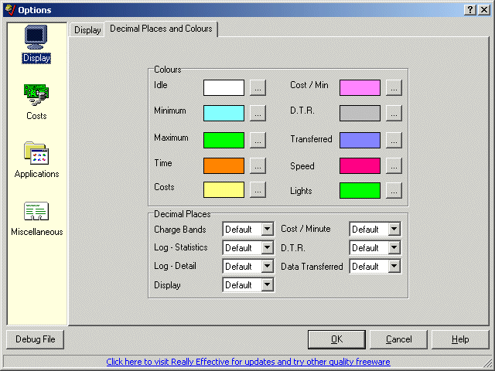Visit Really Effective updates link
Screen dimensions: 495x371
pyautogui.click(x=248, y=362)
